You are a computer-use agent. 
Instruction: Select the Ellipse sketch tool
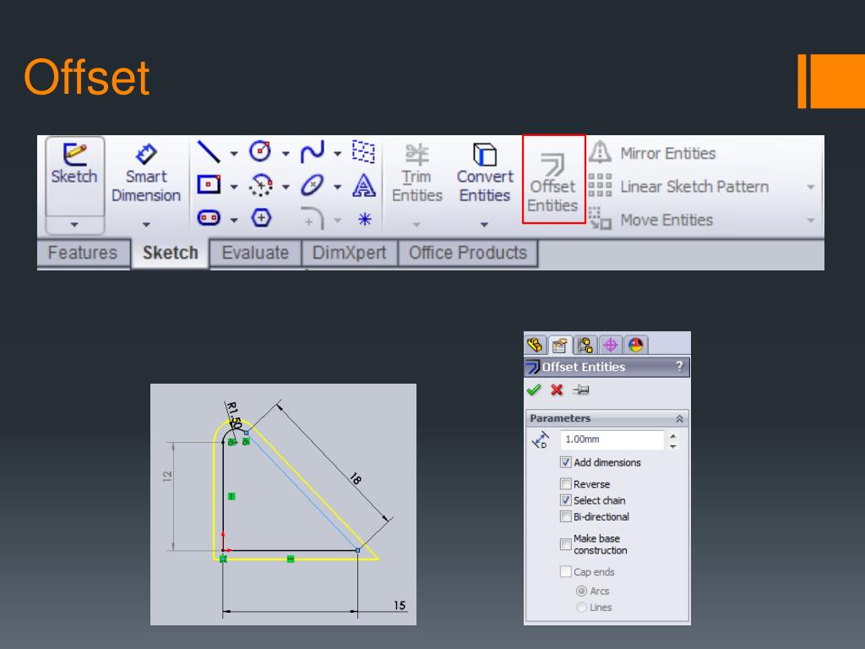click(313, 185)
